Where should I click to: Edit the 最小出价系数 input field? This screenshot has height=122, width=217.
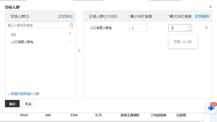click(138, 28)
